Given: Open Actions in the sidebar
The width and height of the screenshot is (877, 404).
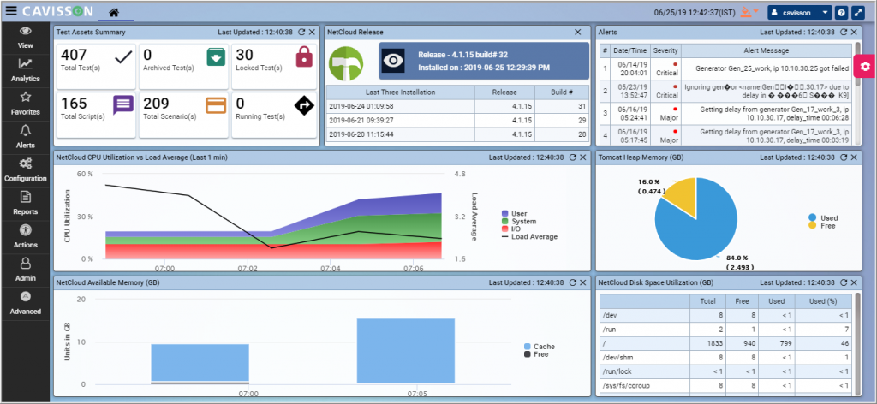Looking at the screenshot, I should 25,236.
